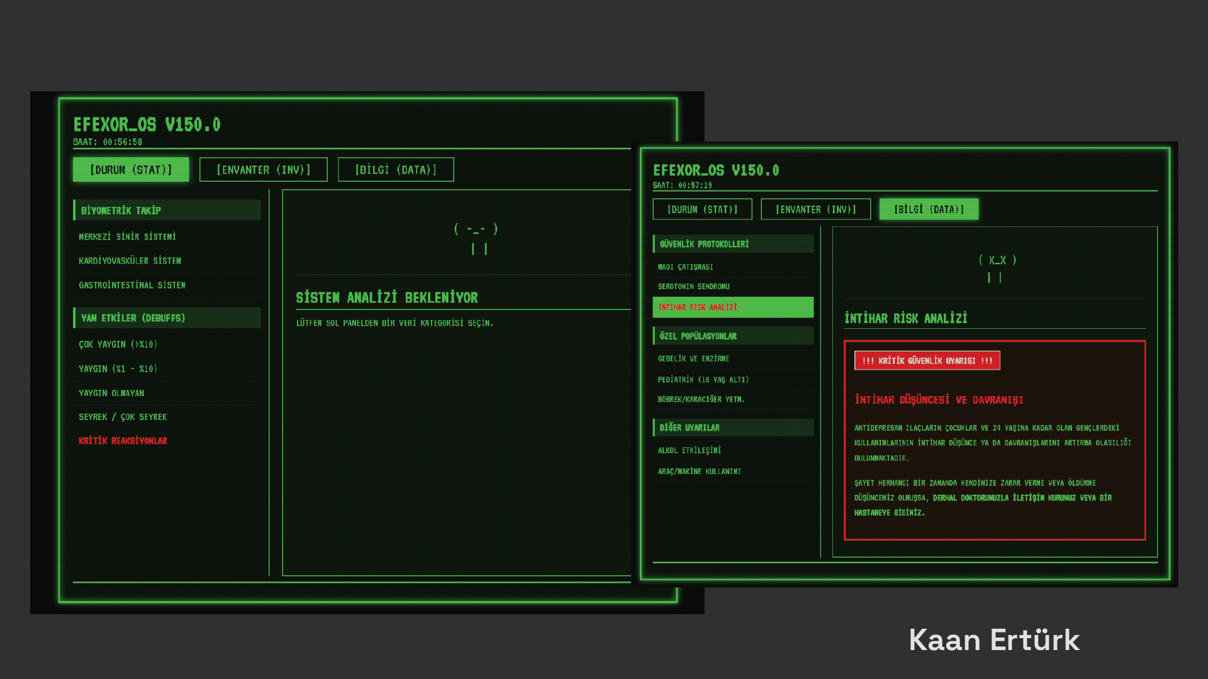Click X_X ASCII face in right window
1208x679 pixels.
point(997,268)
